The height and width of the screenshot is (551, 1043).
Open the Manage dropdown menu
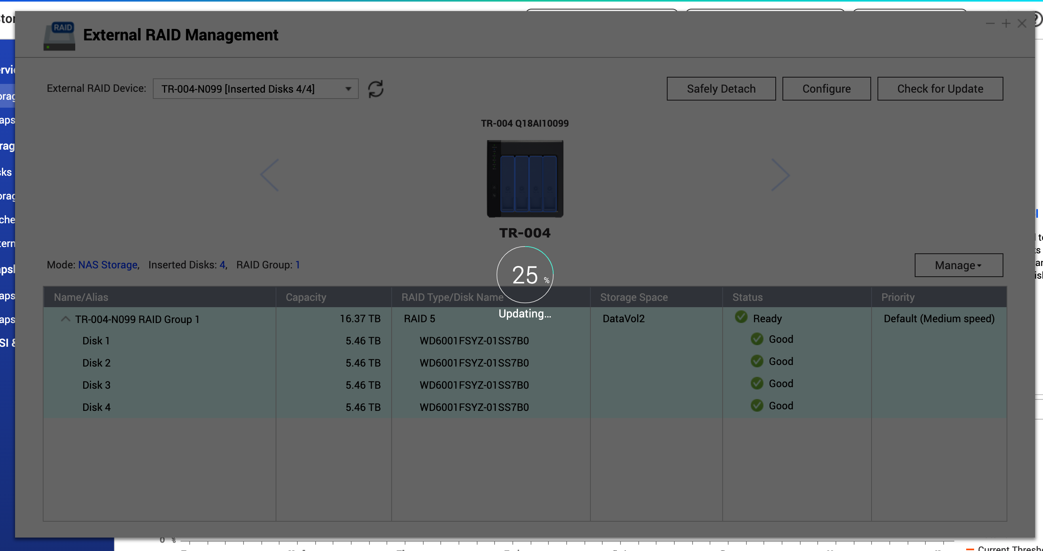point(958,265)
